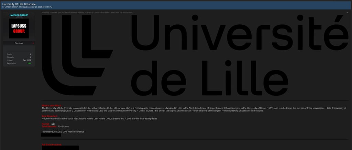
Task: Open the LAPSUS-GROUP username profile link
Action: click(x=19, y=15)
